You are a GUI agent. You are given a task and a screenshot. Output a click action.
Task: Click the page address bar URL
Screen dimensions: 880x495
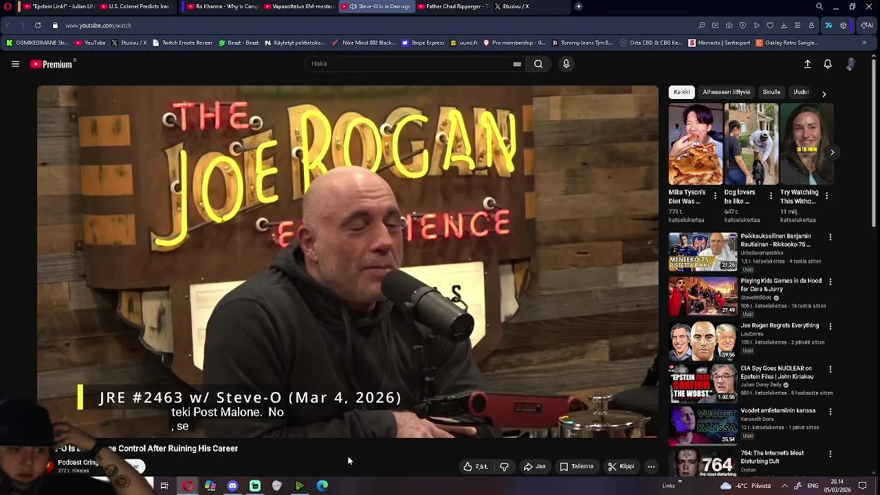(x=98, y=25)
